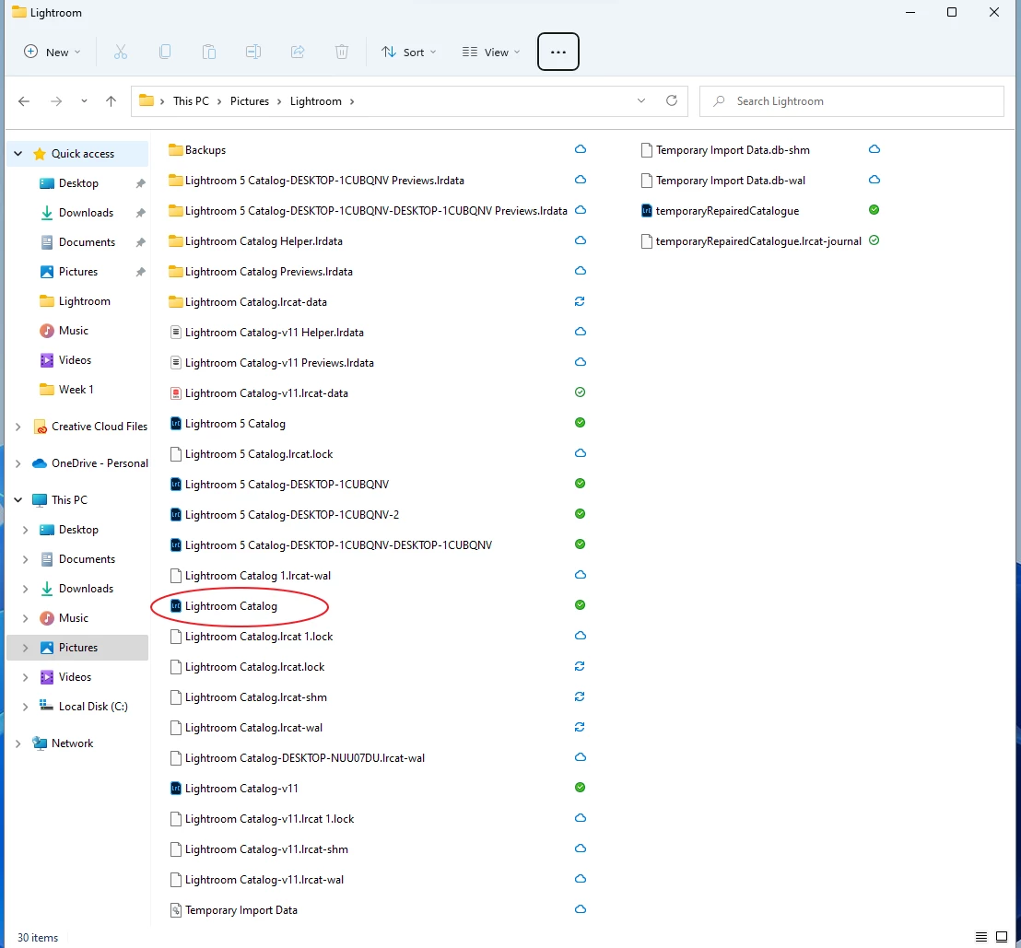The height and width of the screenshot is (948, 1021).
Task: Click the Lrc icon of Lightroom 5 Catalog
Action: [x=175, y=424]
